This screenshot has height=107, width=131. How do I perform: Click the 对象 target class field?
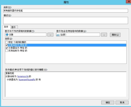(x=26, y=35)
